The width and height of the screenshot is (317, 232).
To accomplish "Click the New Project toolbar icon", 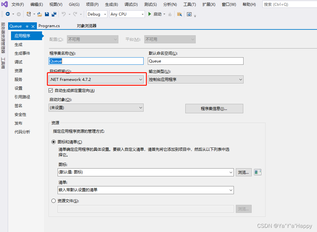I will [29, 14].
